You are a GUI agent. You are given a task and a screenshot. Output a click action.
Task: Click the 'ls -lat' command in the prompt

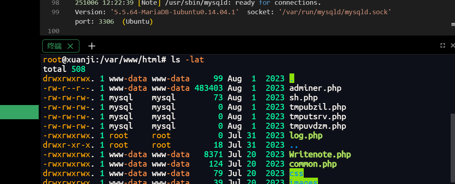[x=187, y=60]
